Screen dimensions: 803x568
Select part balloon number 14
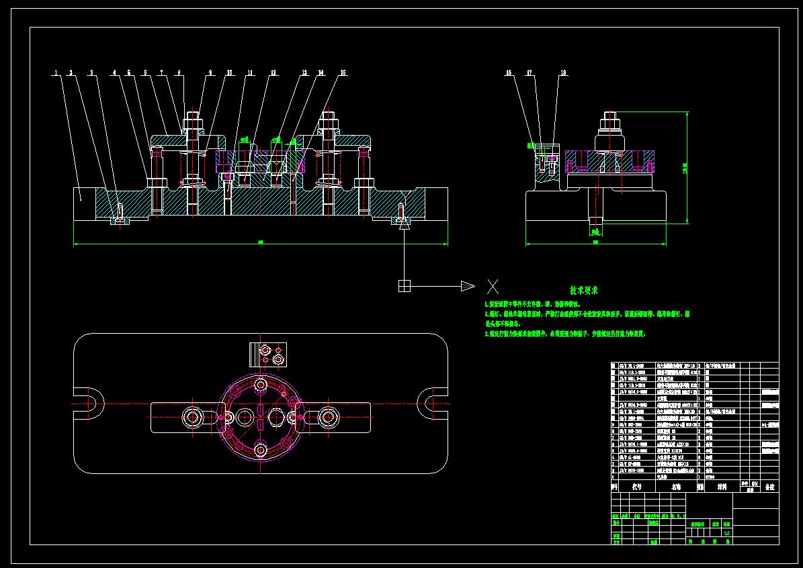pyautogui.click(x=321, y=73)
